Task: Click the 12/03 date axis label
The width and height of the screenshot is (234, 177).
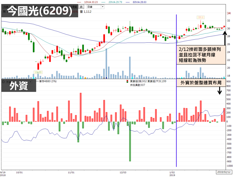Action: pos(123,172)
